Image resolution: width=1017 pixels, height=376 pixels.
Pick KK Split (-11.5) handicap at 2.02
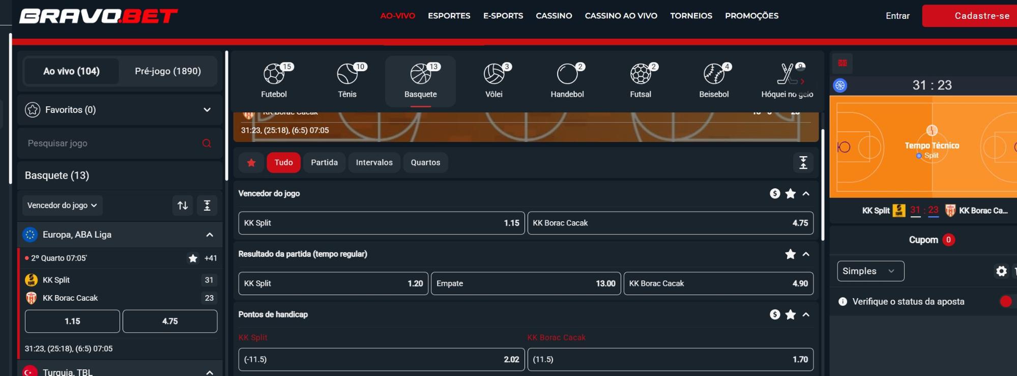[x=382, y=359]
